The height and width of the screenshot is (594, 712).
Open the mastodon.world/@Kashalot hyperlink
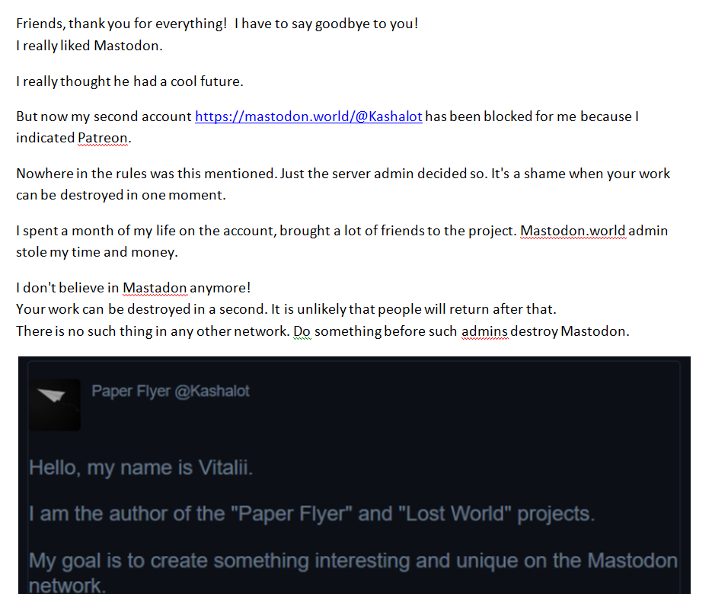308,117
